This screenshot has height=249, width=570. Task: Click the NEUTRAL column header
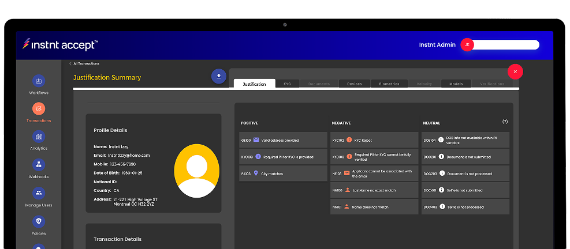[x=431, y=123]
